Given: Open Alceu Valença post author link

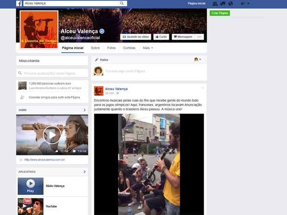Looking at the screenshot, I should pos(116,89).
